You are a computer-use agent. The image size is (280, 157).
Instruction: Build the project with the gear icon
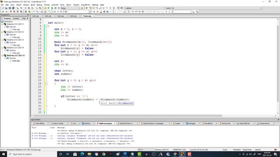(x=45, y=8)
